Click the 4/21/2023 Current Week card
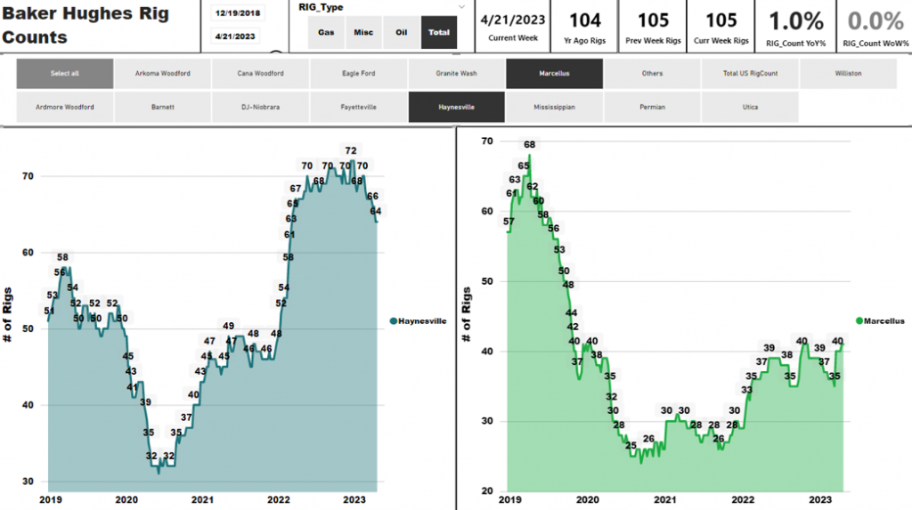 (513, 27)
